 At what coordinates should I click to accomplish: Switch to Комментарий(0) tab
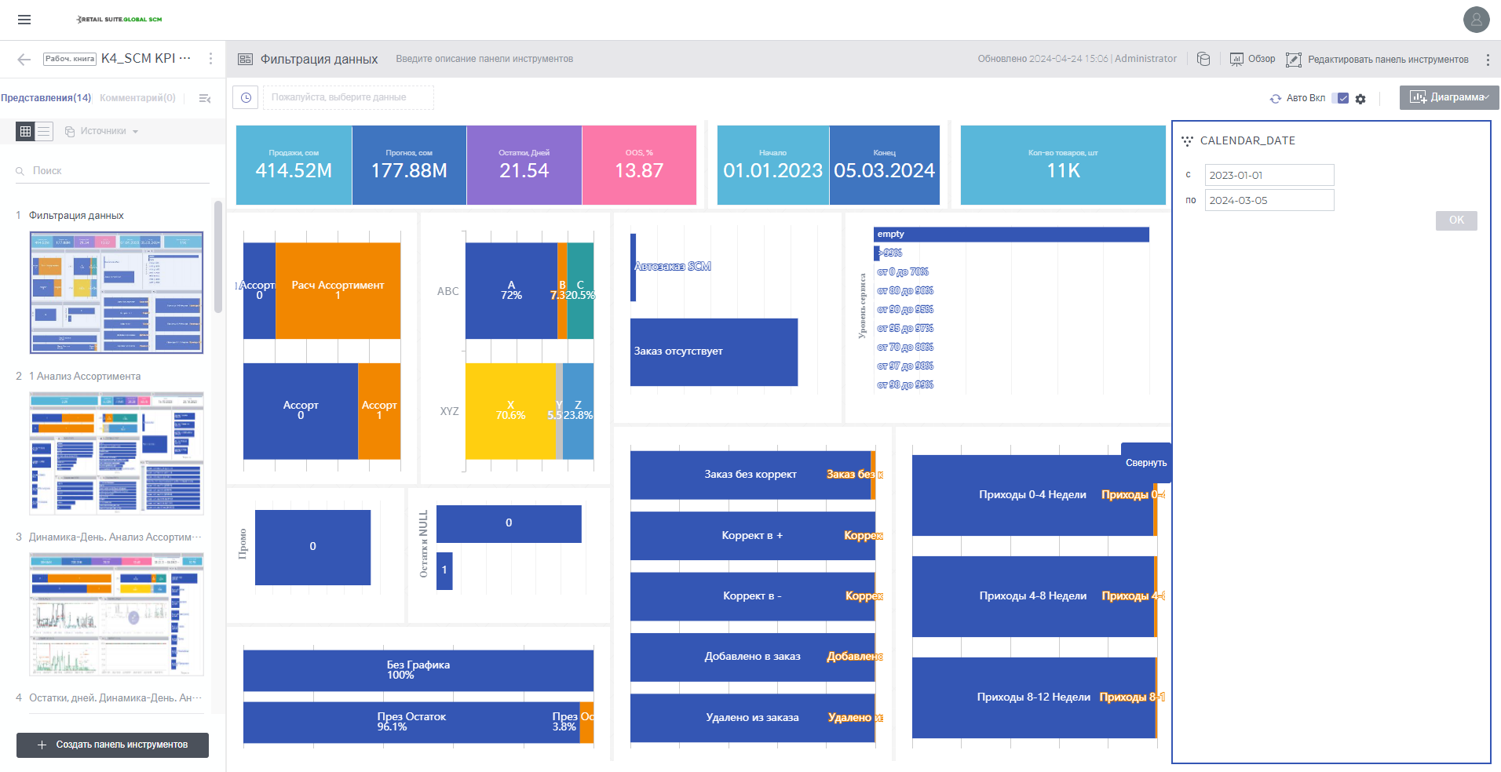(x=137, y=98)
